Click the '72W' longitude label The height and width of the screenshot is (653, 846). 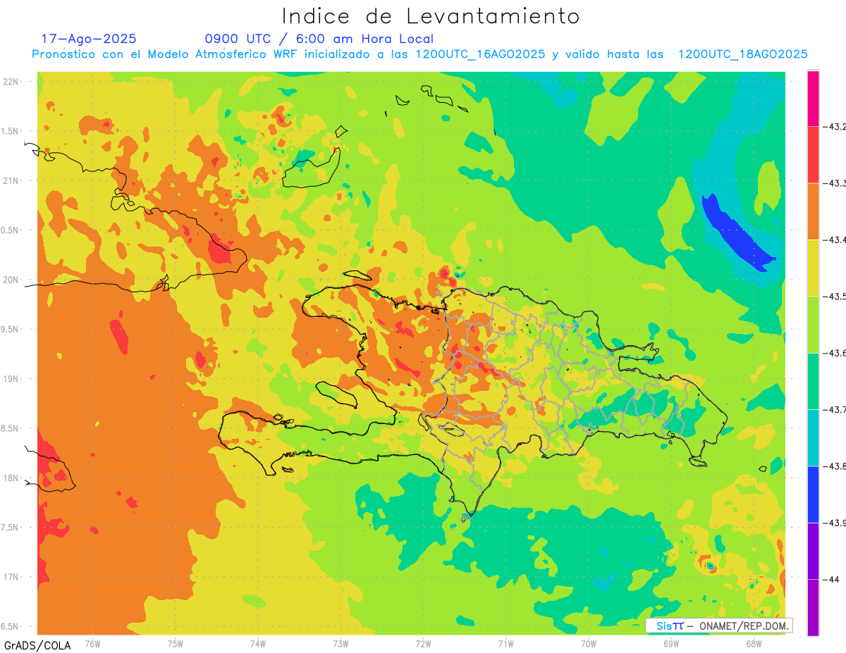pyautogui.click(x=423, y=644)
